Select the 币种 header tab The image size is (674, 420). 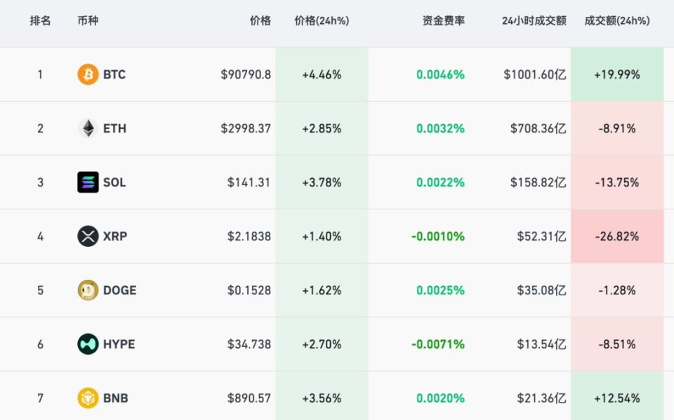point(86,21)
